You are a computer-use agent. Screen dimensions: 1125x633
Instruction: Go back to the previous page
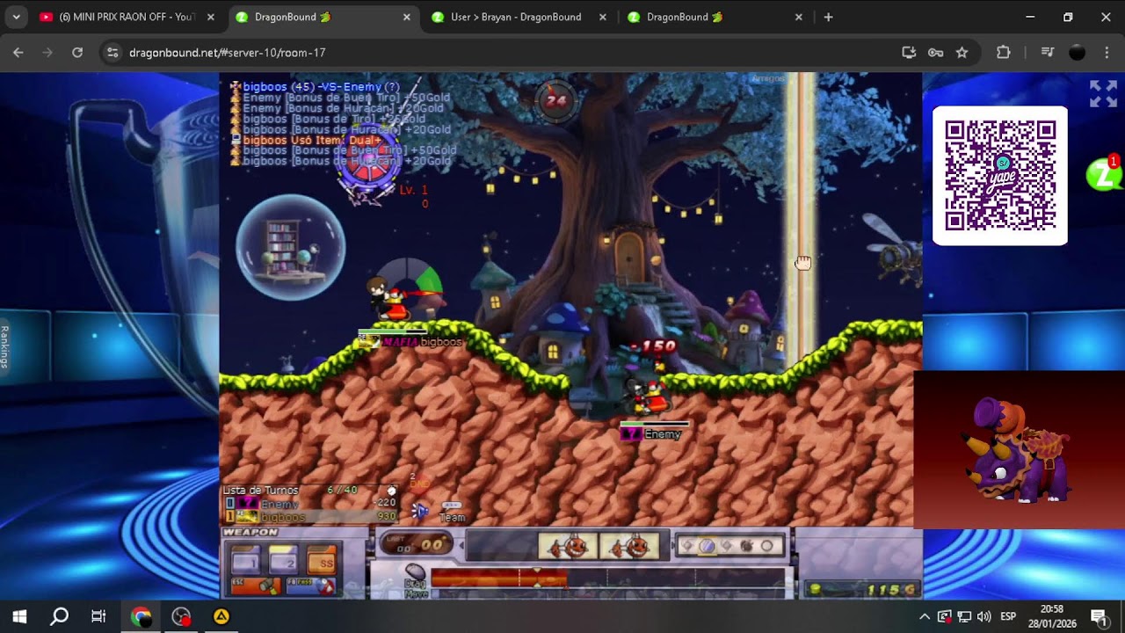[x=18, y=53]
